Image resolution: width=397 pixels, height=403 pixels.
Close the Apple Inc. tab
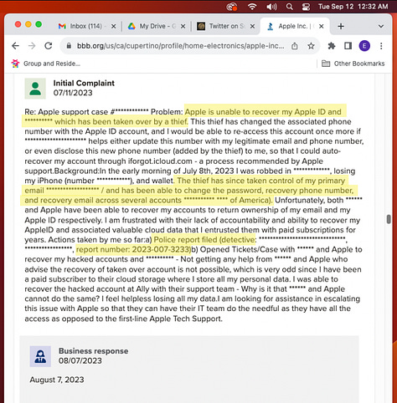pyautogui.click(x=322, y=26)
